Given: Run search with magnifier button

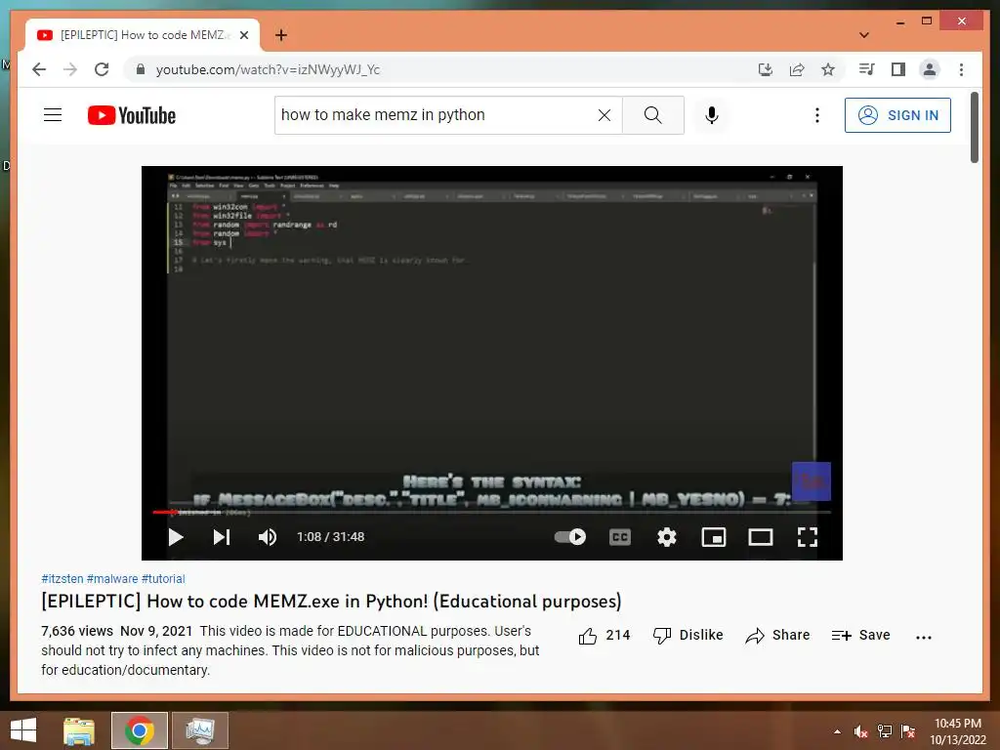Looking at the screenshot, I should pyautogui.click(x=653, y=115).
